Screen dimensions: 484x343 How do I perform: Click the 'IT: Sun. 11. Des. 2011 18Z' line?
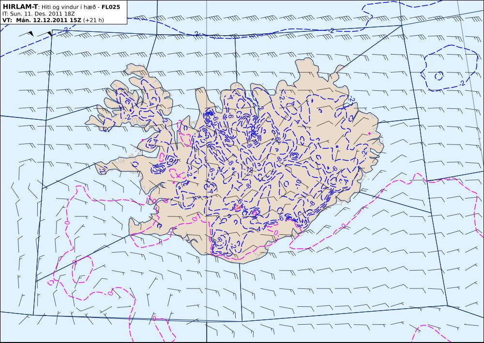(39, 14)
